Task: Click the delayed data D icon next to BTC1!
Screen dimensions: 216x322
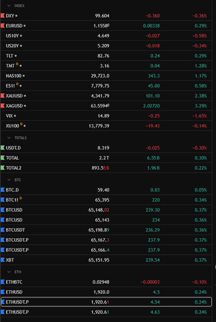Action: pos(20,198)
